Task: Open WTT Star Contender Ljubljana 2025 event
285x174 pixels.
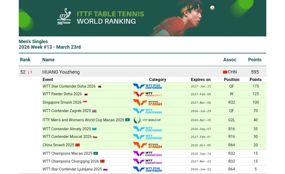Action: 72,169
